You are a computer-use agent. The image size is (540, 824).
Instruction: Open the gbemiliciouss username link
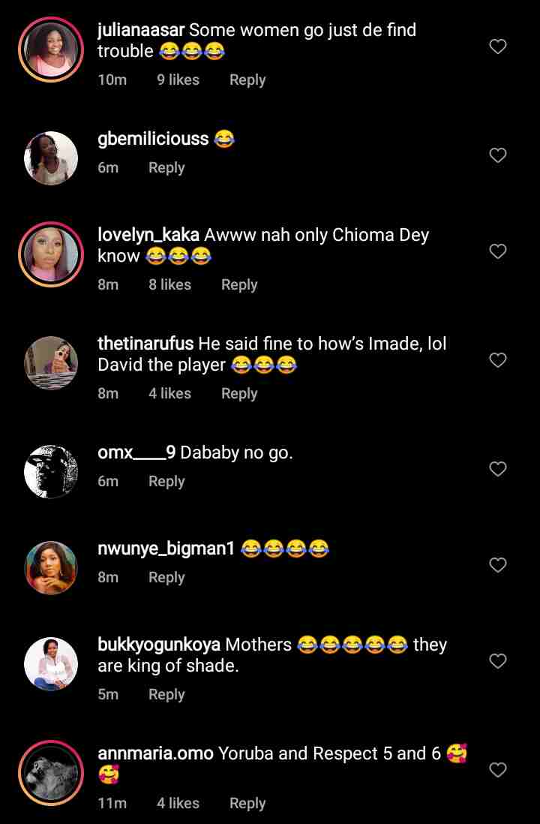point(153,139)
